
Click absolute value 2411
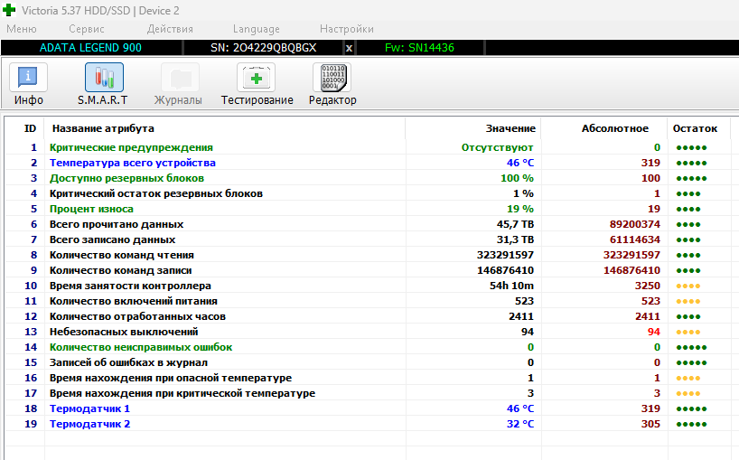(648, 316)
